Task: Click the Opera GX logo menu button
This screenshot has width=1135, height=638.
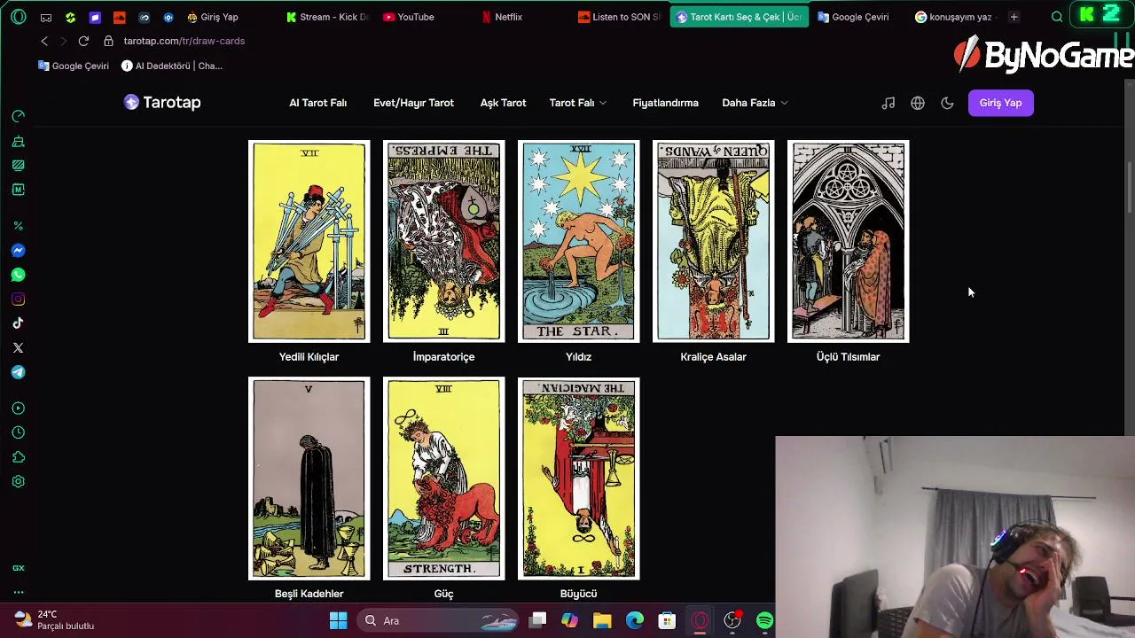Action: (x=18, y=17)
